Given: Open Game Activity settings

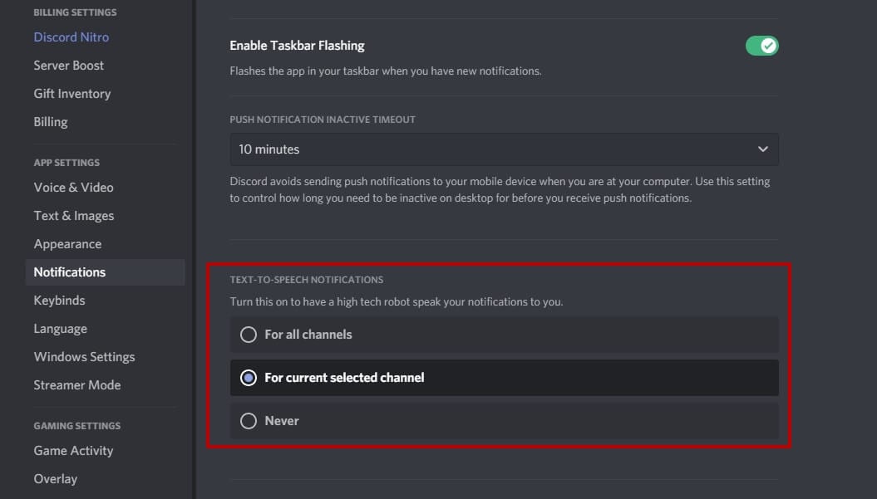Looking at the screenshot, I should tap(73, 451).
